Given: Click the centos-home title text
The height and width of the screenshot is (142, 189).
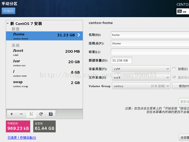Looking at the screenshot, I should (x=101, y=23).
